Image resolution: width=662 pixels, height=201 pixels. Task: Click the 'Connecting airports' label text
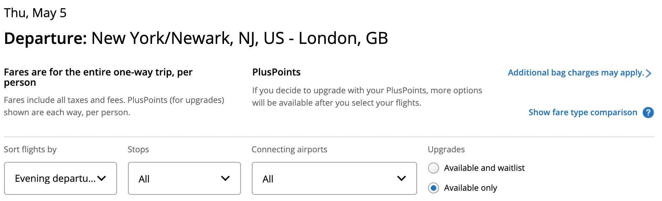tap(289, 150)
